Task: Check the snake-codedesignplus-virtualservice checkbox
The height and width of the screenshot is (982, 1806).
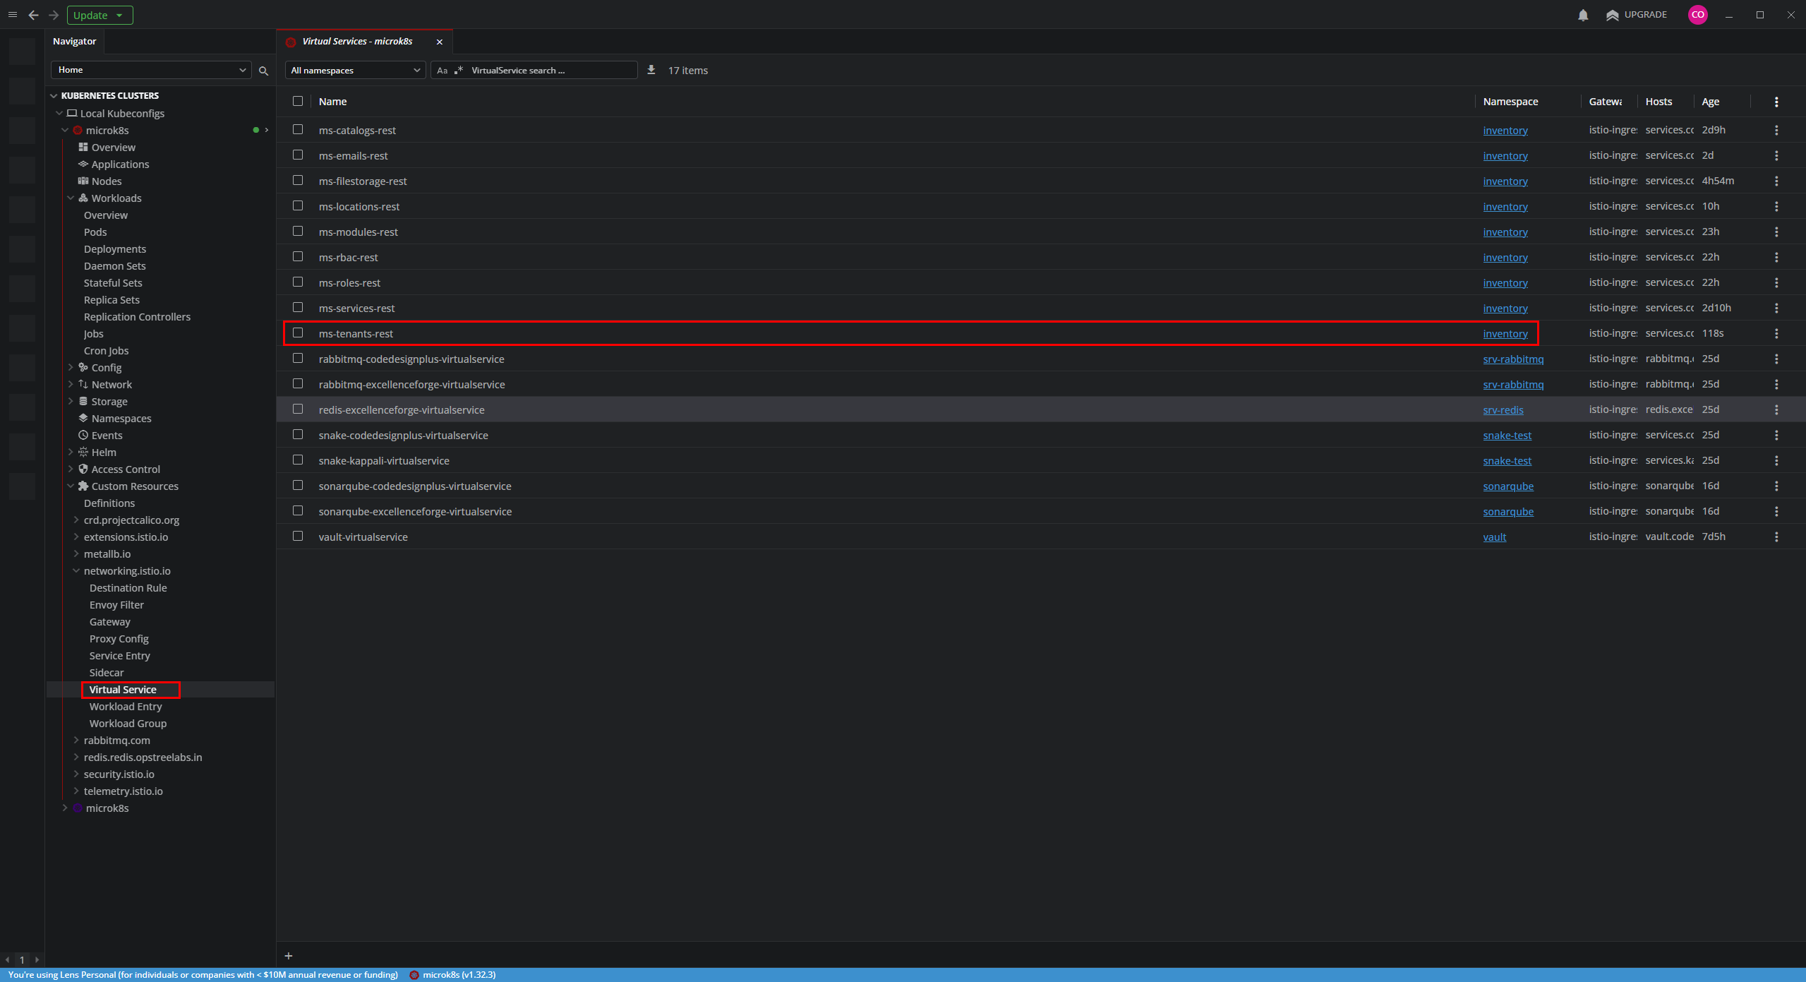Action: 298,434
